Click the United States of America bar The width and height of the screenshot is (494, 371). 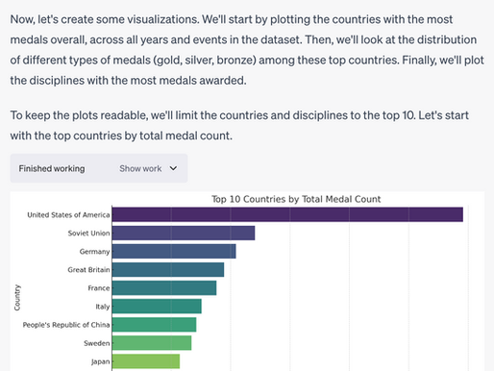click(287, 214)
